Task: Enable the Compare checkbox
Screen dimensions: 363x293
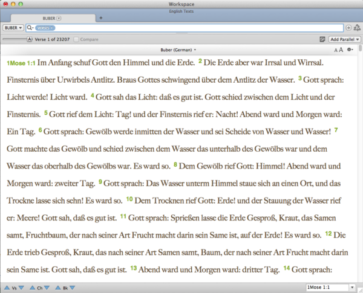Action: 76,39
